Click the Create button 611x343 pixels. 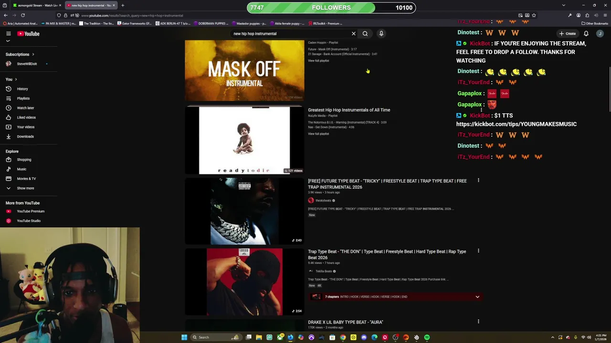pyautogui.click(x=568, y=33)
